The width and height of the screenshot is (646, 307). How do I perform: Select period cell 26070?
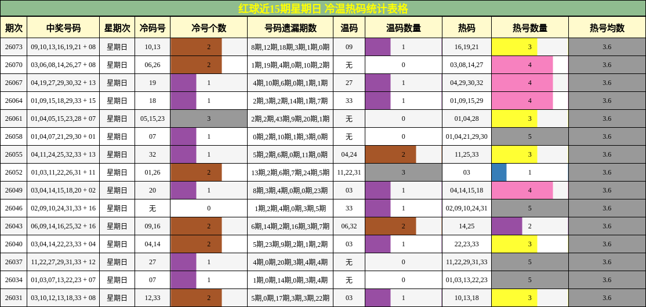(x=13, y=65)
